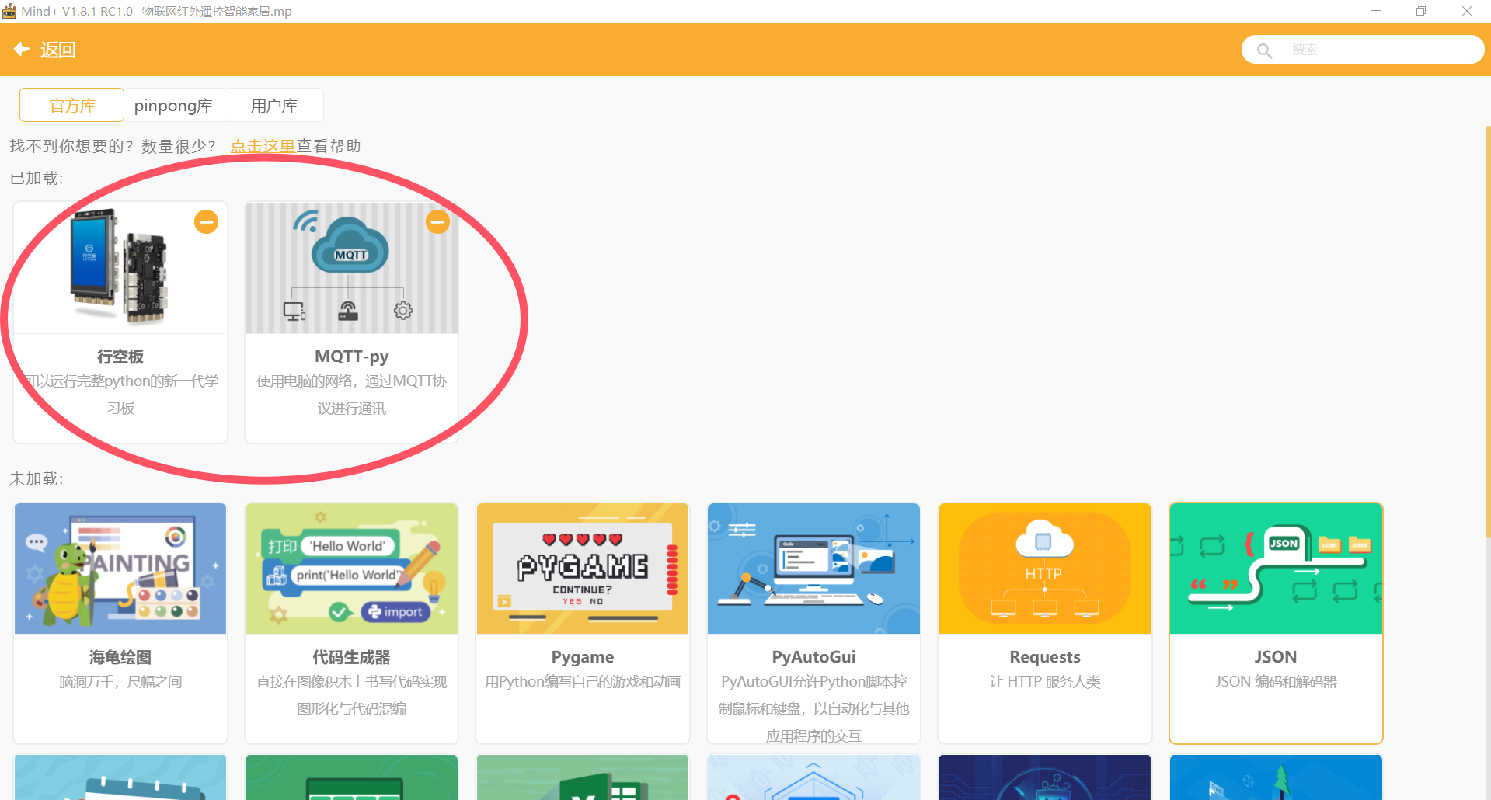Select the 行空板 board thumbnail
Viewport: 1491px width, 800px height.
[120, 267]
